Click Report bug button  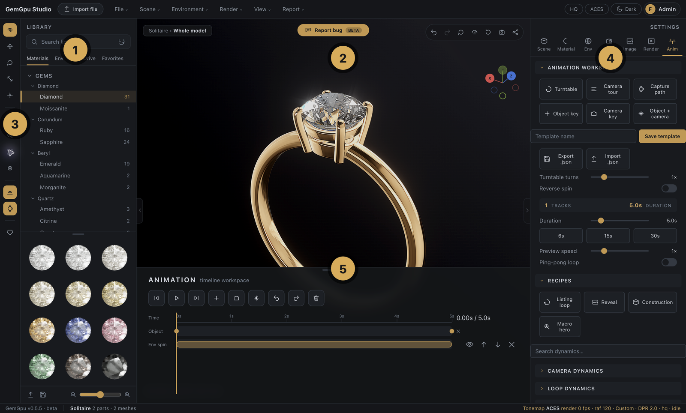[333, 30]
